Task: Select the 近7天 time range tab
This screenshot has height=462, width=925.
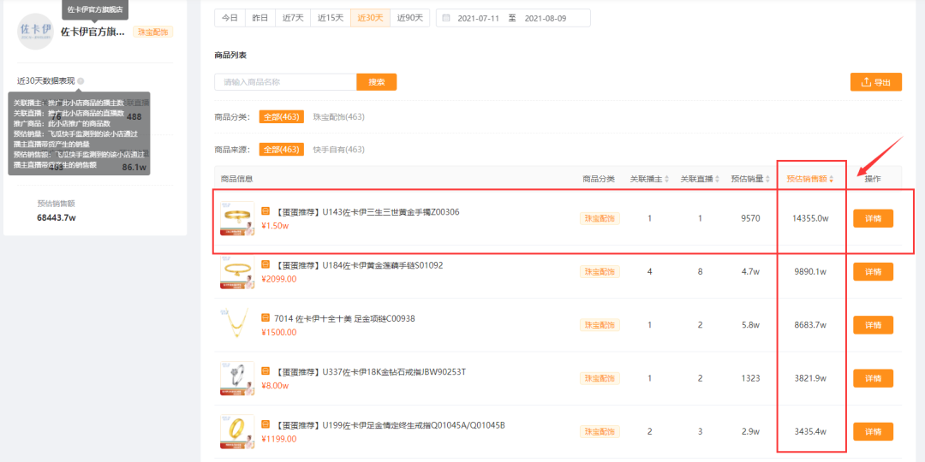Action: coord(293,18)
